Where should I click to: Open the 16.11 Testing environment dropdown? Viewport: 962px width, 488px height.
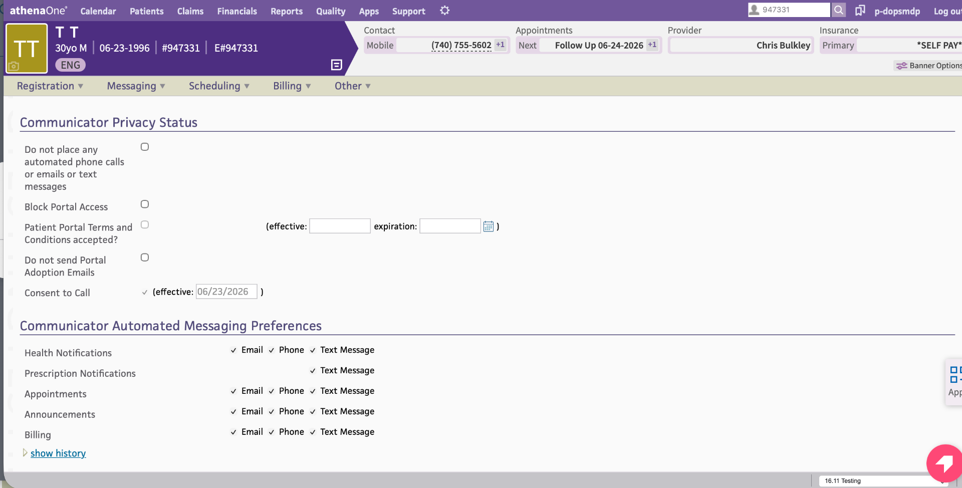[884, 481]
